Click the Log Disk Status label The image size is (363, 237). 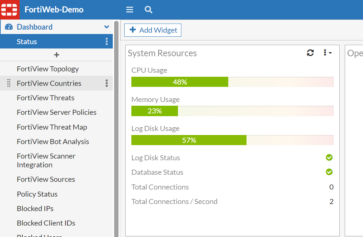click(156, 158)
